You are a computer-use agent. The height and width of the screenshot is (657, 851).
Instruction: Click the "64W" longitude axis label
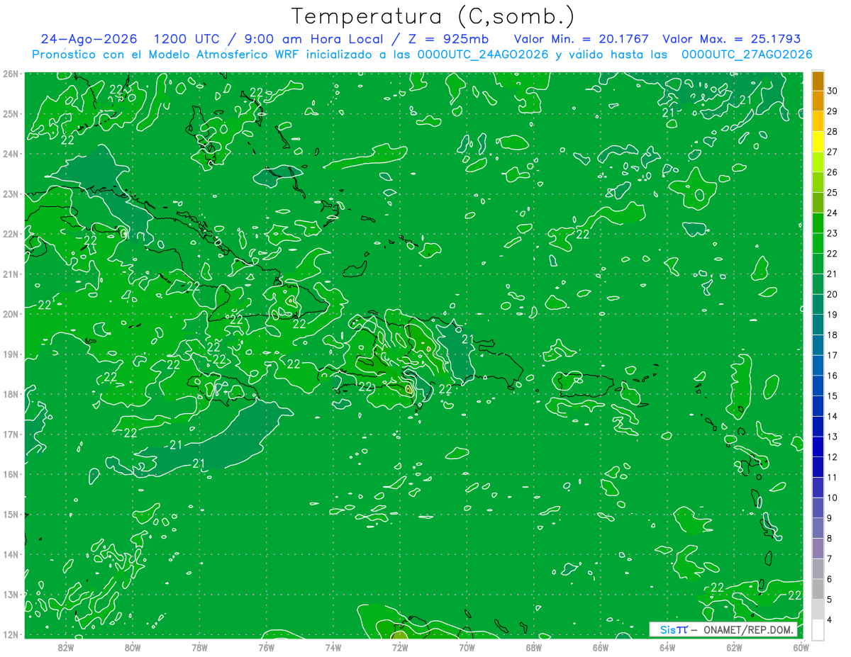click(667, 646)
